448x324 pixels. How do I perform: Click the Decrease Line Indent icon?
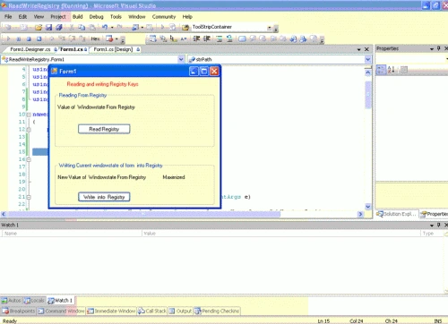[x=196, y=38]
